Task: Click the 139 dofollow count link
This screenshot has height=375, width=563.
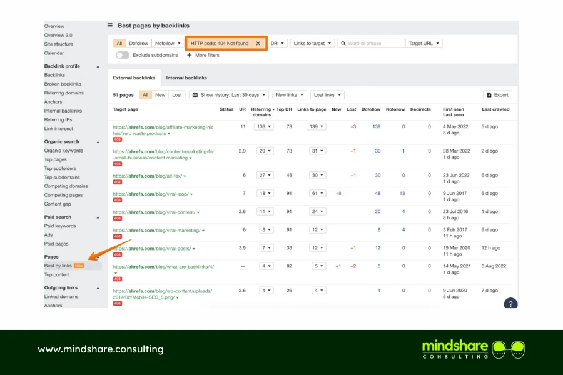Action: [x=377, y=127]
